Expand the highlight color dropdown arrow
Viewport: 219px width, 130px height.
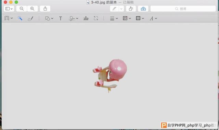[x=121, y=9]
